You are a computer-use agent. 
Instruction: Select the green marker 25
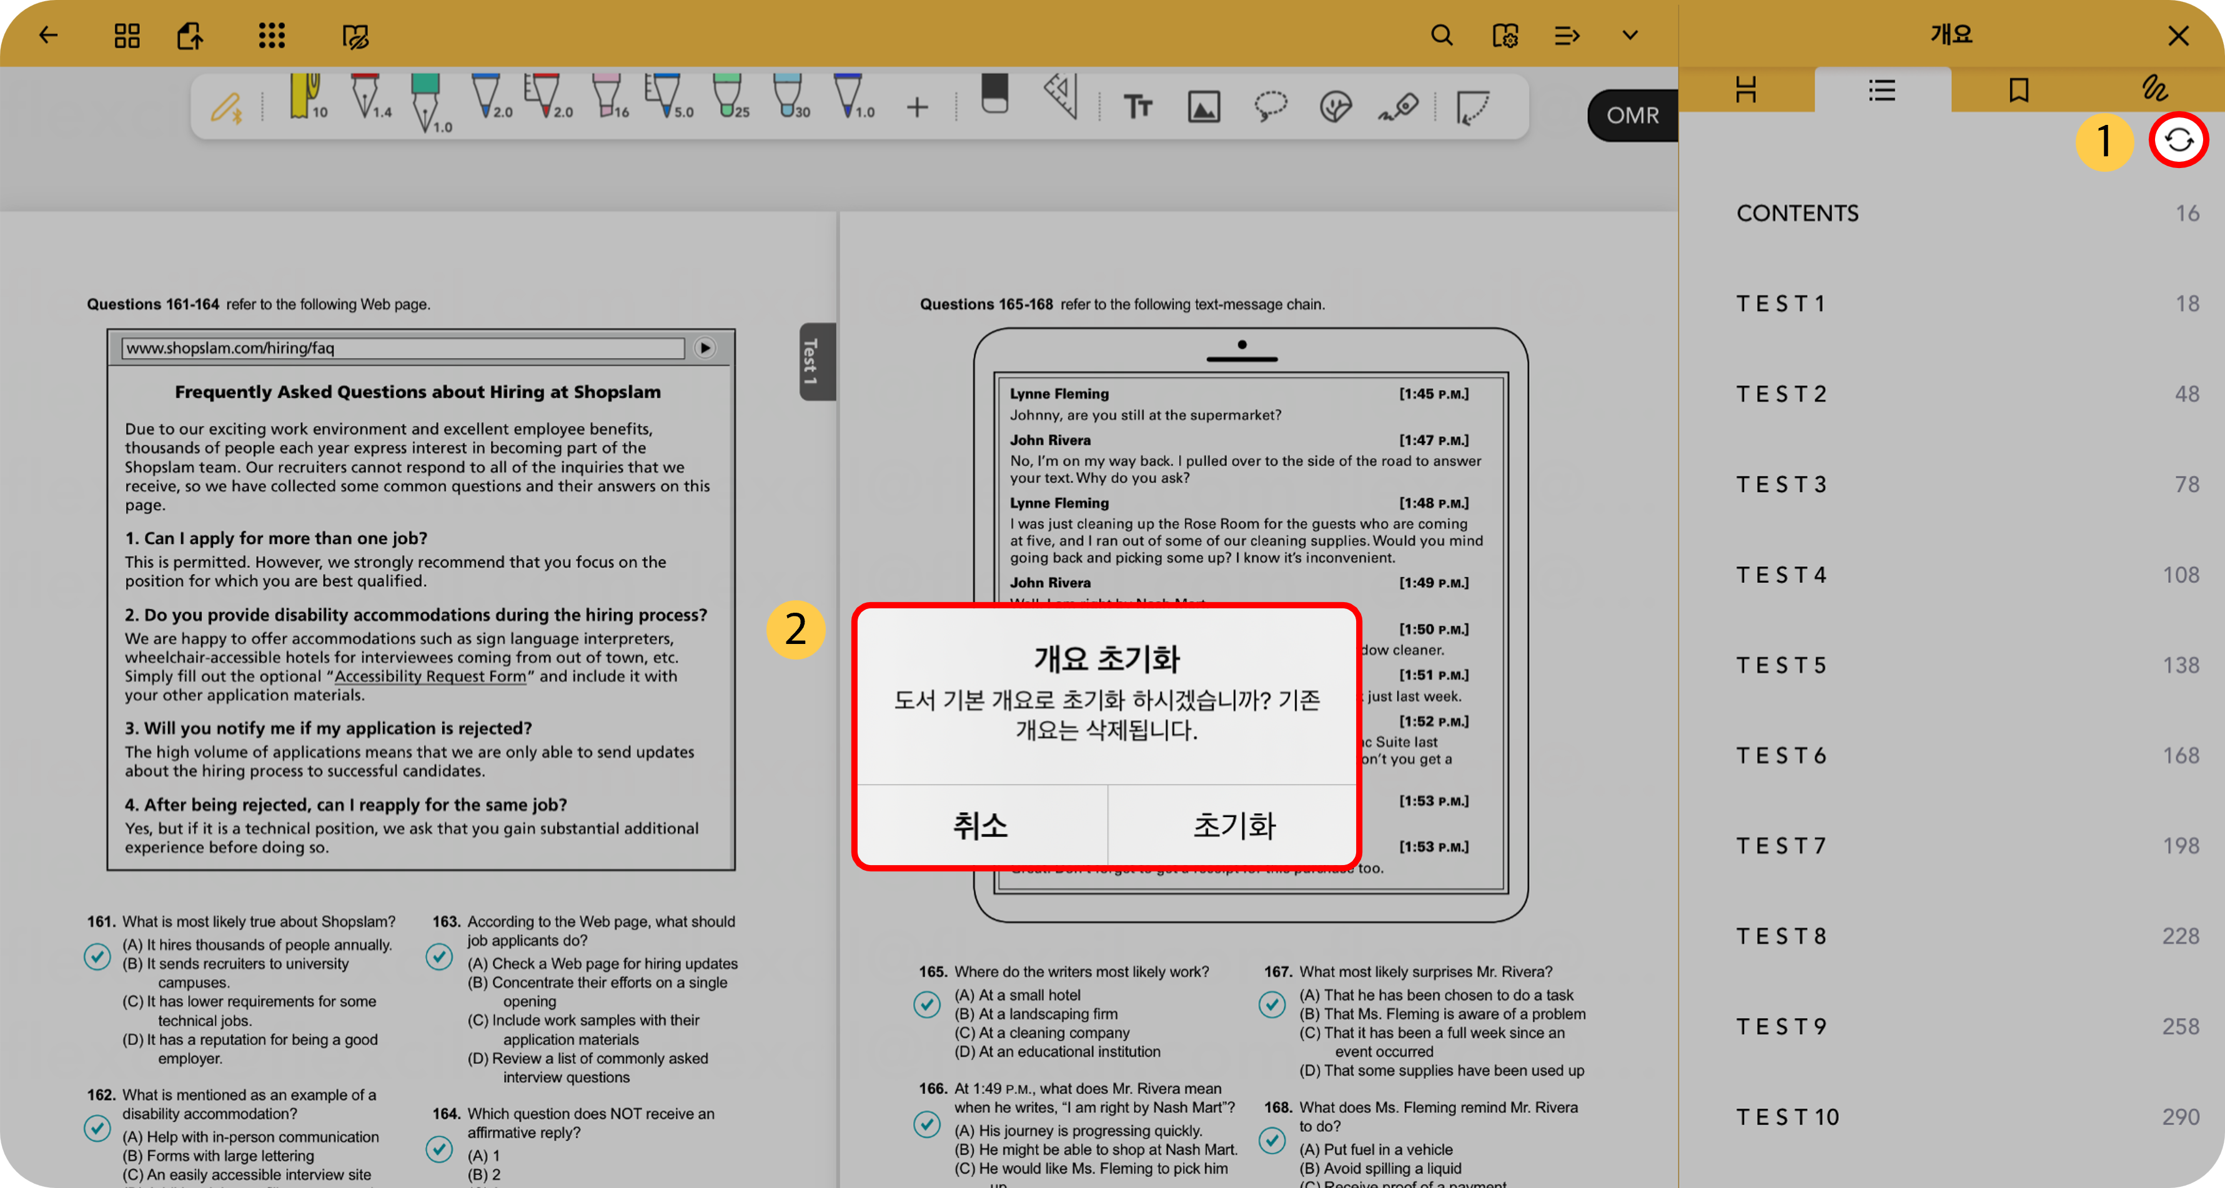point(731,97)
